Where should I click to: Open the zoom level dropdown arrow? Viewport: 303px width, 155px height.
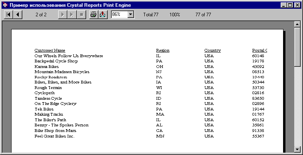[x=131, y=14]
